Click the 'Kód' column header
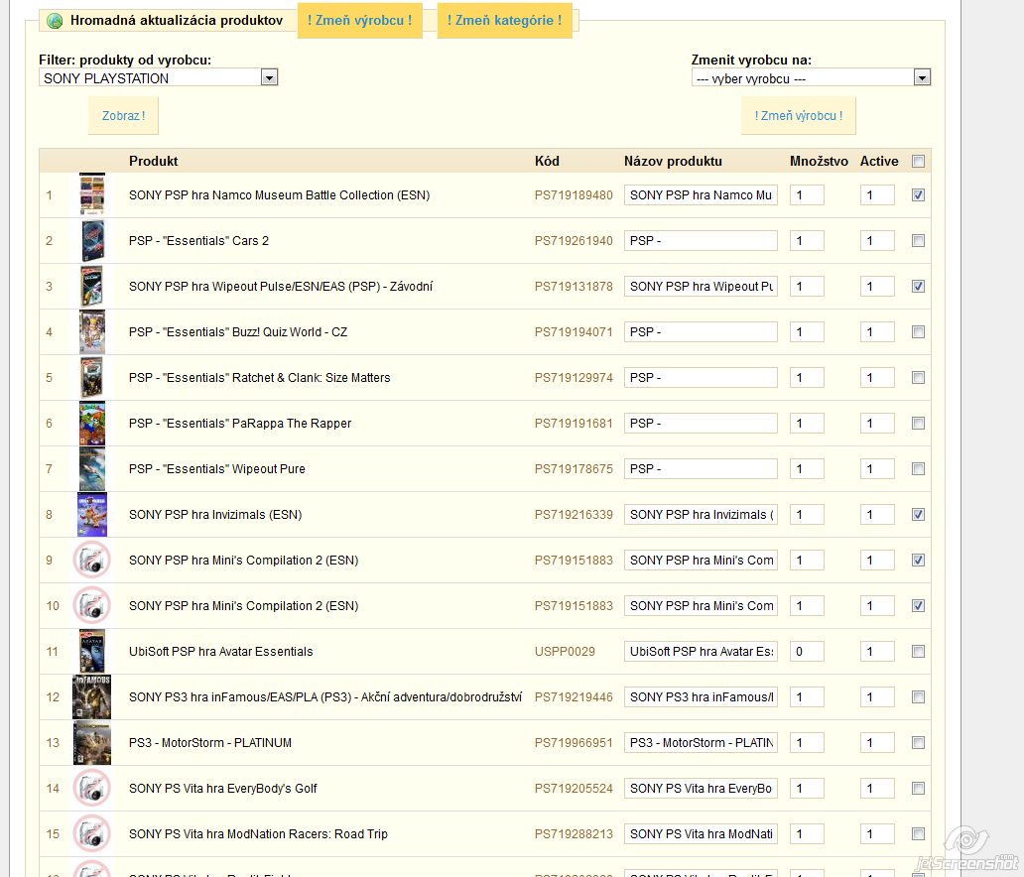This screenshot has width=1024, height=877. coord(547,162)
